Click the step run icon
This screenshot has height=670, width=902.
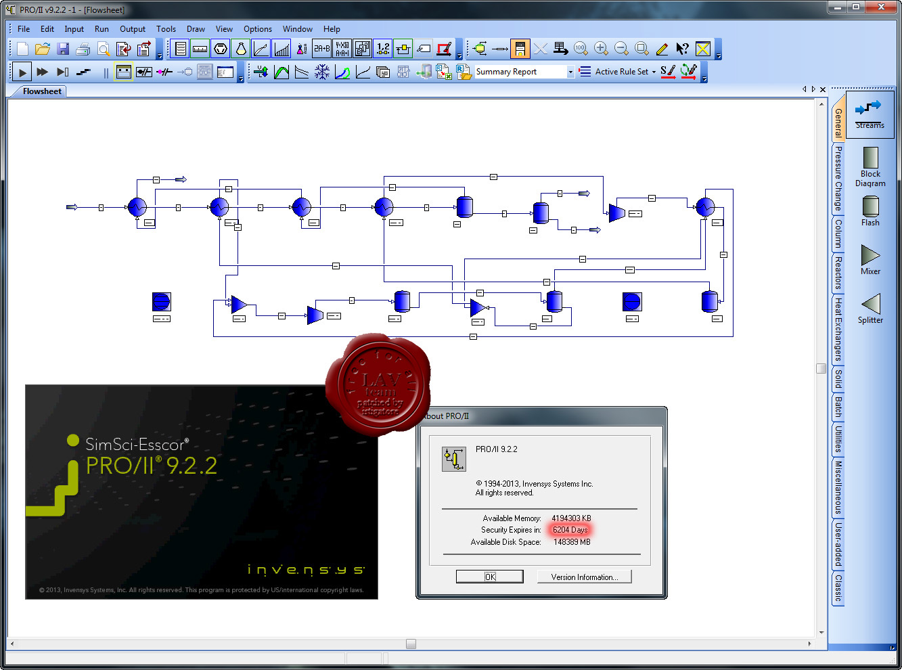point(63,72)
